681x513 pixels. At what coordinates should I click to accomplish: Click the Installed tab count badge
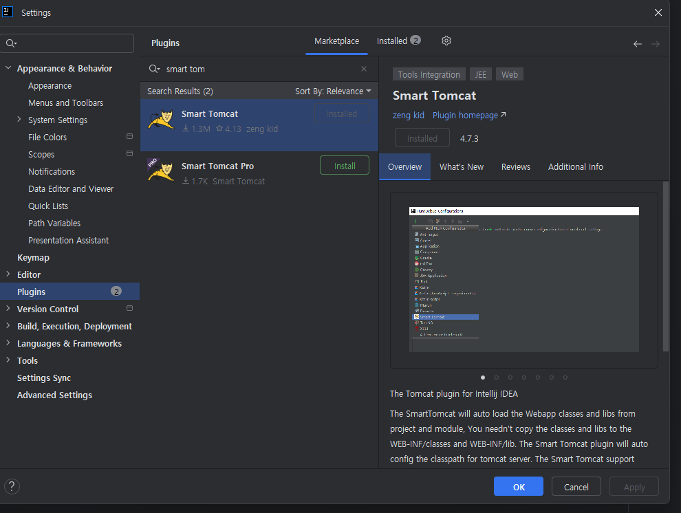click(415, 41)
